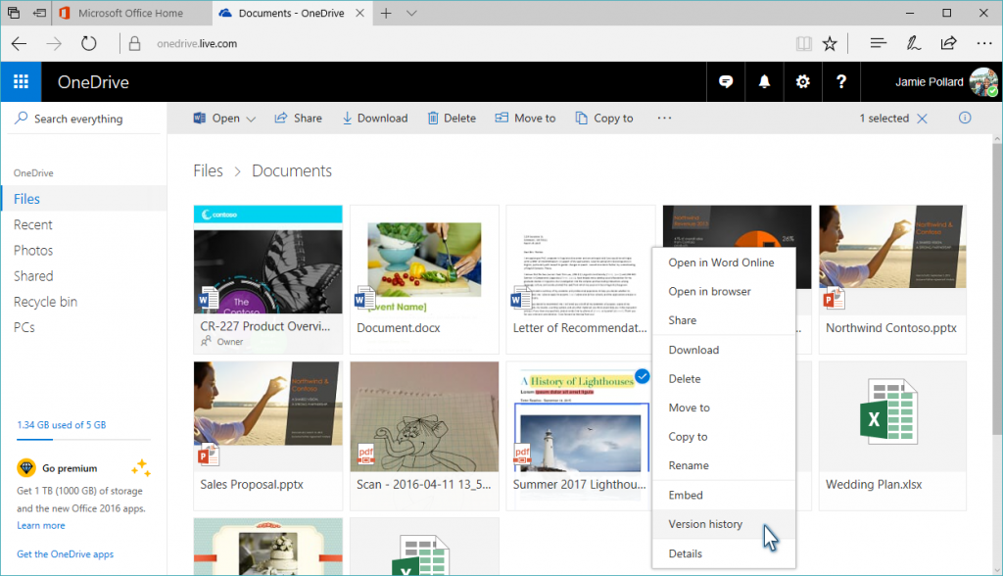Toggle reading view in the Edge address bar

pyautogui.click(x=803, y=43)
